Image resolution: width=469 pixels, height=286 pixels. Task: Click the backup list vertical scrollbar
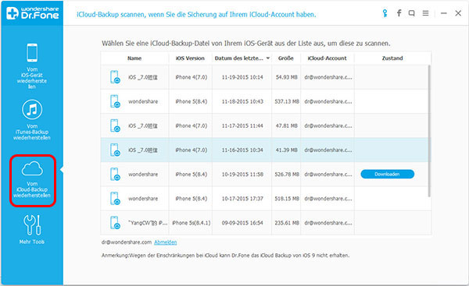pyautogui.click(x=429, y=131)
